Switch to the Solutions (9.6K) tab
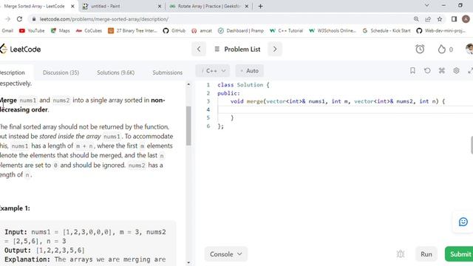The image size is (473, 266). coord(115,72)
